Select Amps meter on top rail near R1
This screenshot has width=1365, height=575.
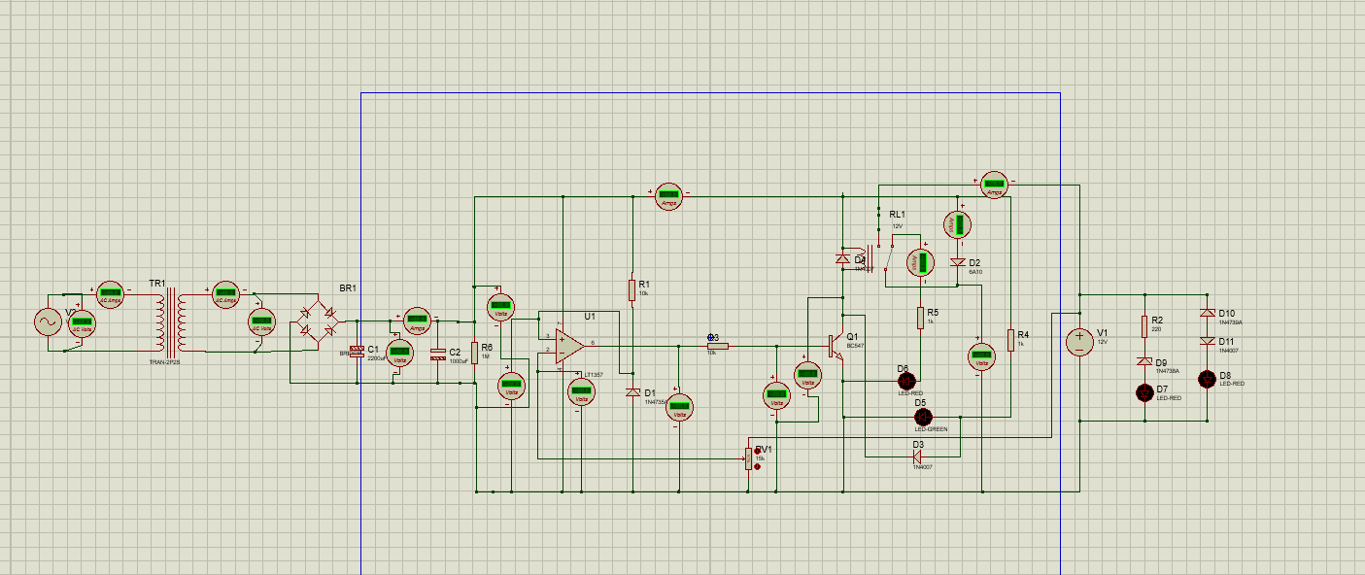tap(668, 196)
